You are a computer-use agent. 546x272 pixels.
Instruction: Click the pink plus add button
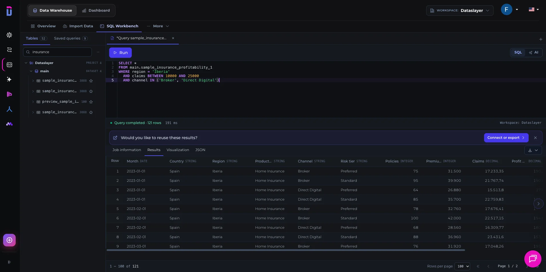(x=9, y=240)
